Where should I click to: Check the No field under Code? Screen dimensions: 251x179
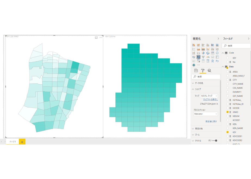(227, 62)
